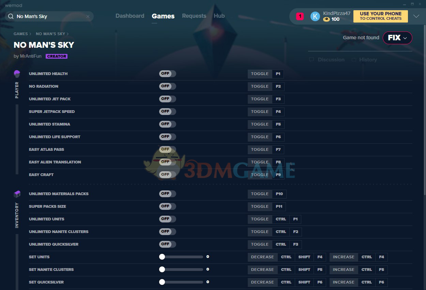Click the Inventory category box icon

pos(17,194)
